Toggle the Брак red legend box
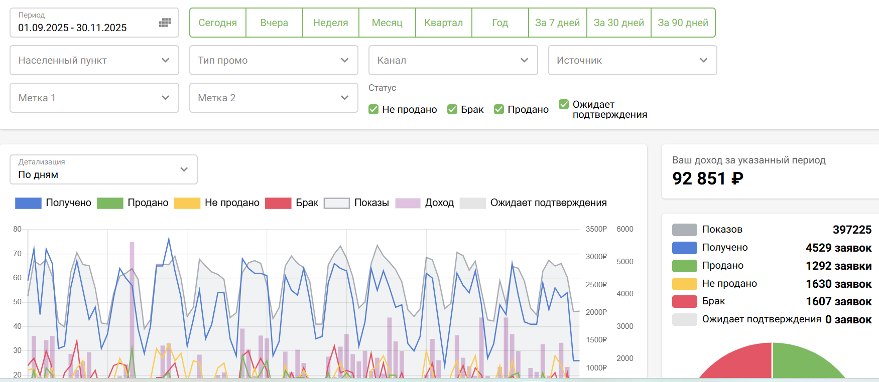 point(278,203)
